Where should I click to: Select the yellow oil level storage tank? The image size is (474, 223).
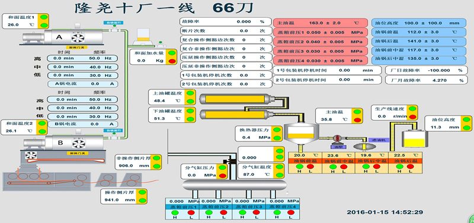click(415, 138)
